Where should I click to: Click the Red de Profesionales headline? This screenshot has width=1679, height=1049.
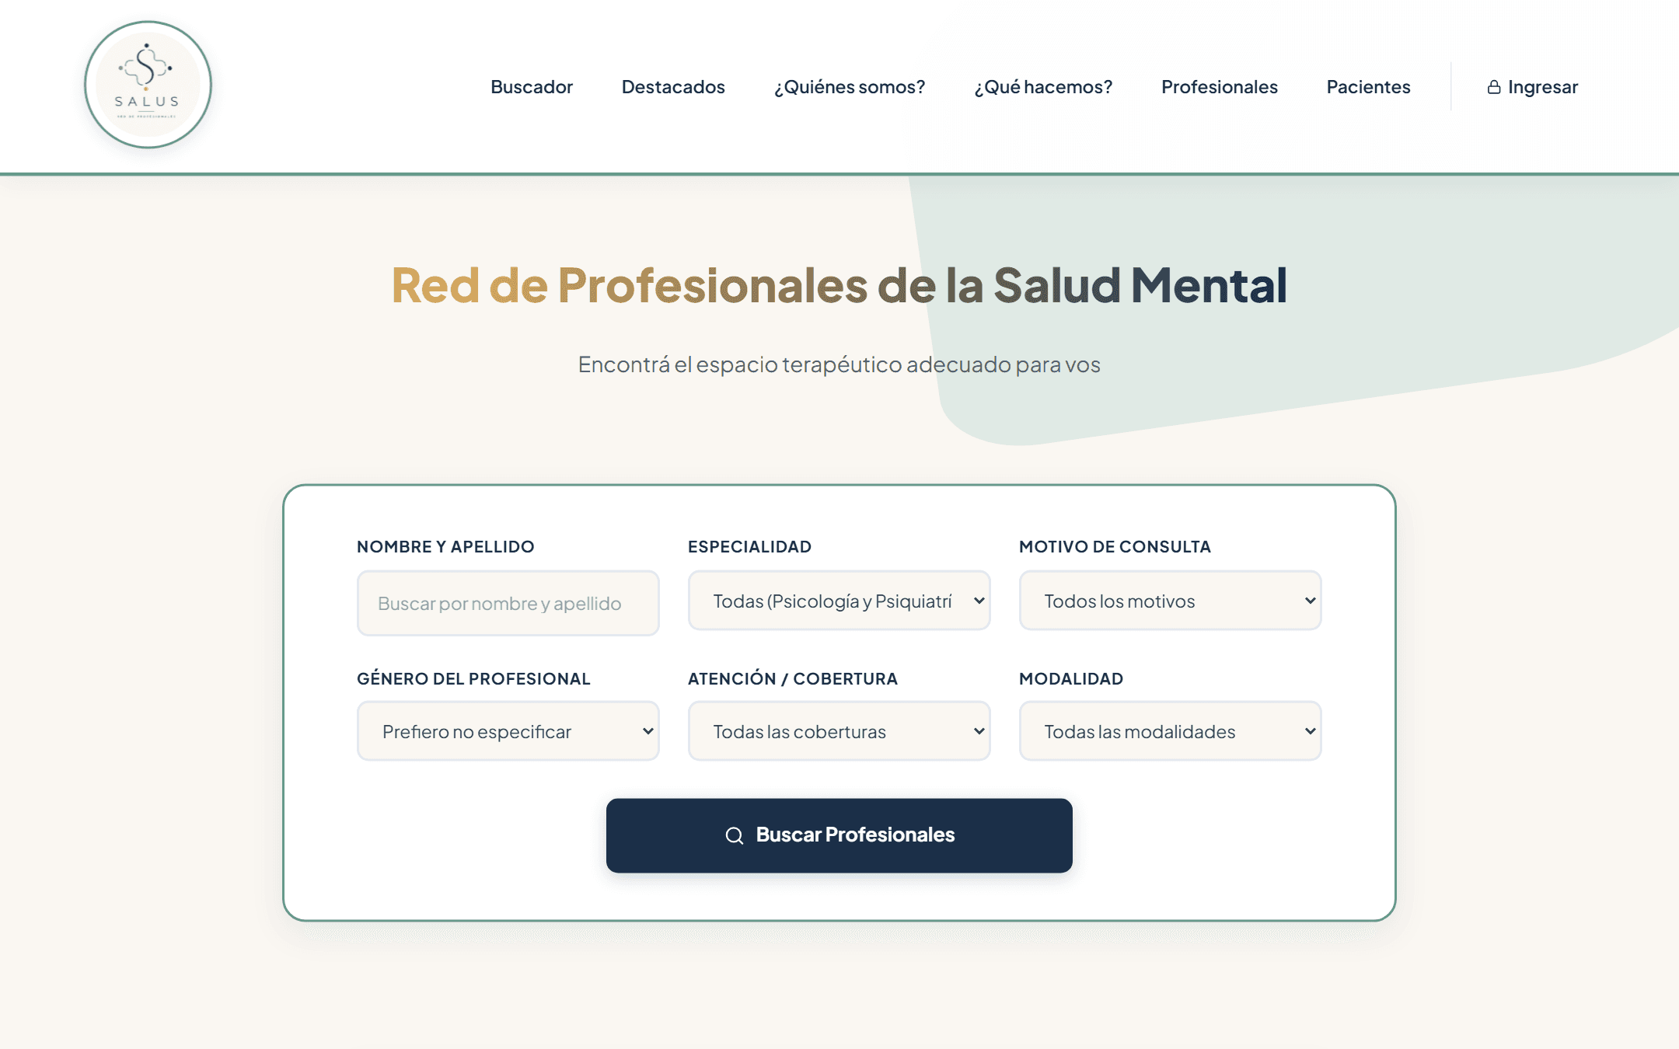click(x=839, y=285)
